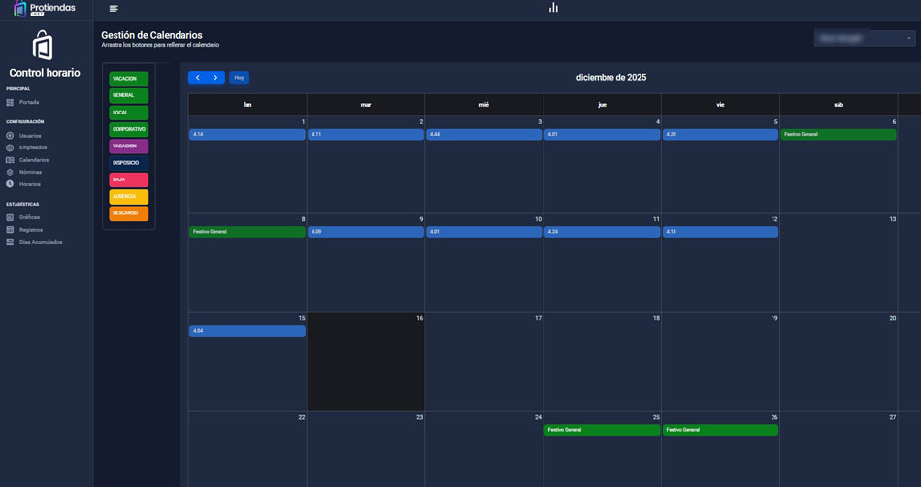
Task: Click day number 18 in the calendar
Action: point(656,318)
